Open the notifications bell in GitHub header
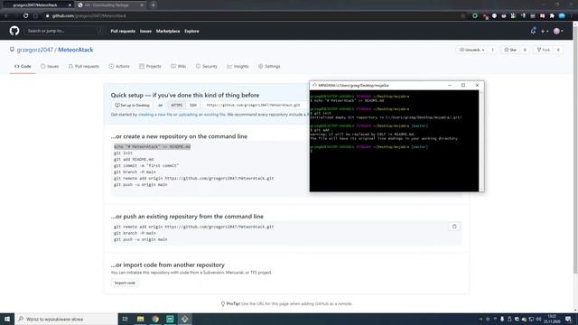578x325 pixels. pyautogui.click(x=533, y=32)
